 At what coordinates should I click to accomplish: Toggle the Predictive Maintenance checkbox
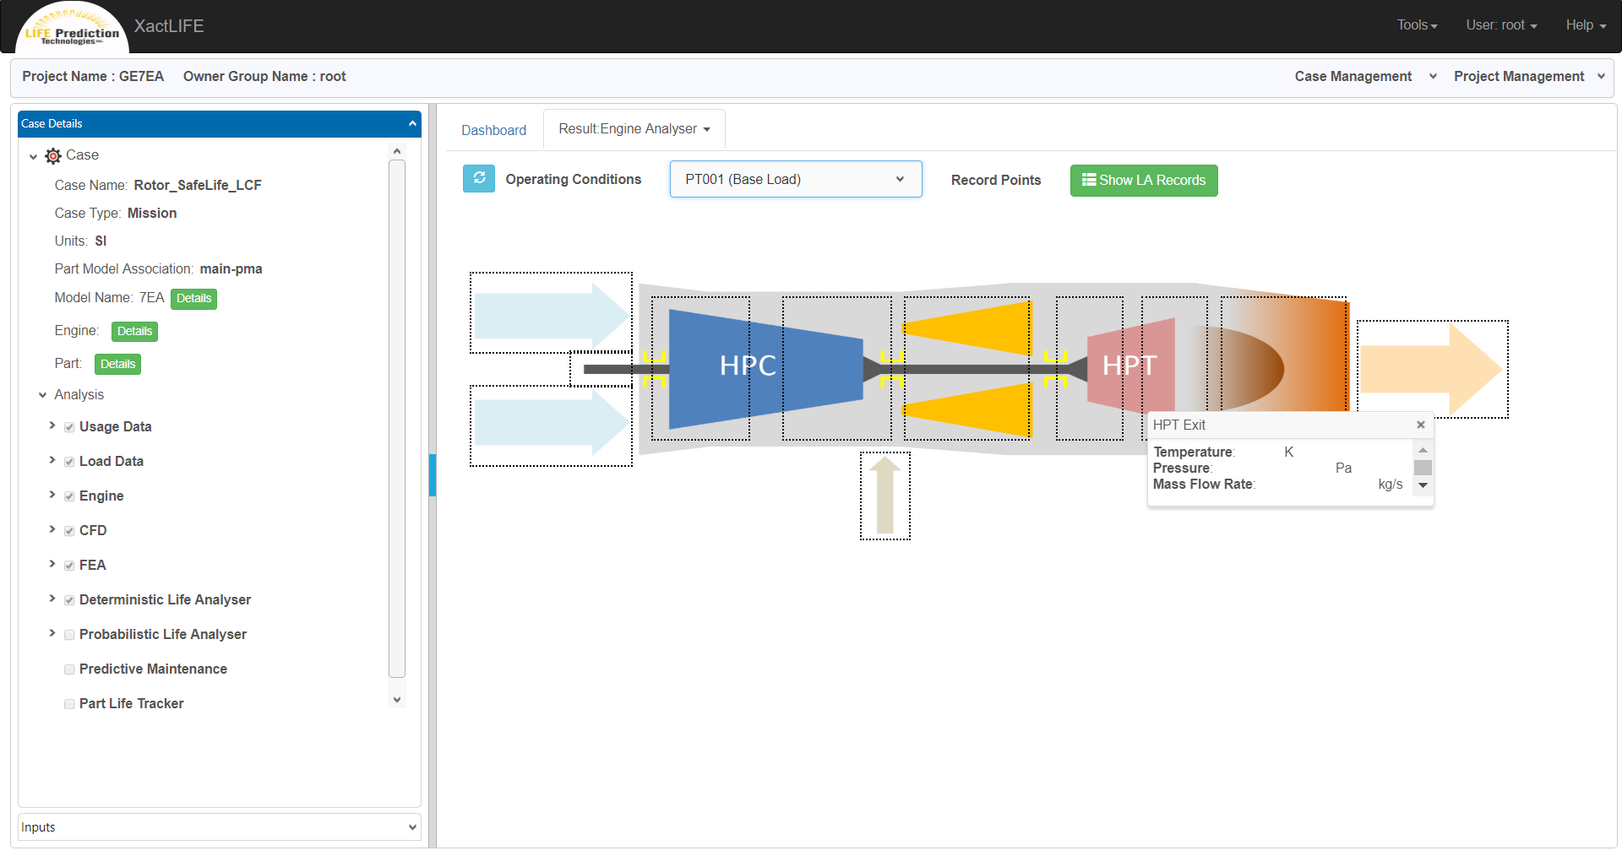pos(69,669)
